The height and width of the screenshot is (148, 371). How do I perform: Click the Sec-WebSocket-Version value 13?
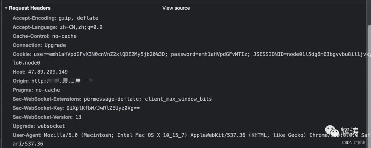tap(78, 117)
